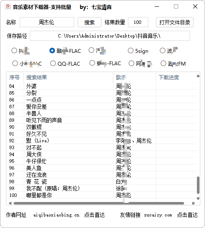Select the song 分裂

coord(31,93)
